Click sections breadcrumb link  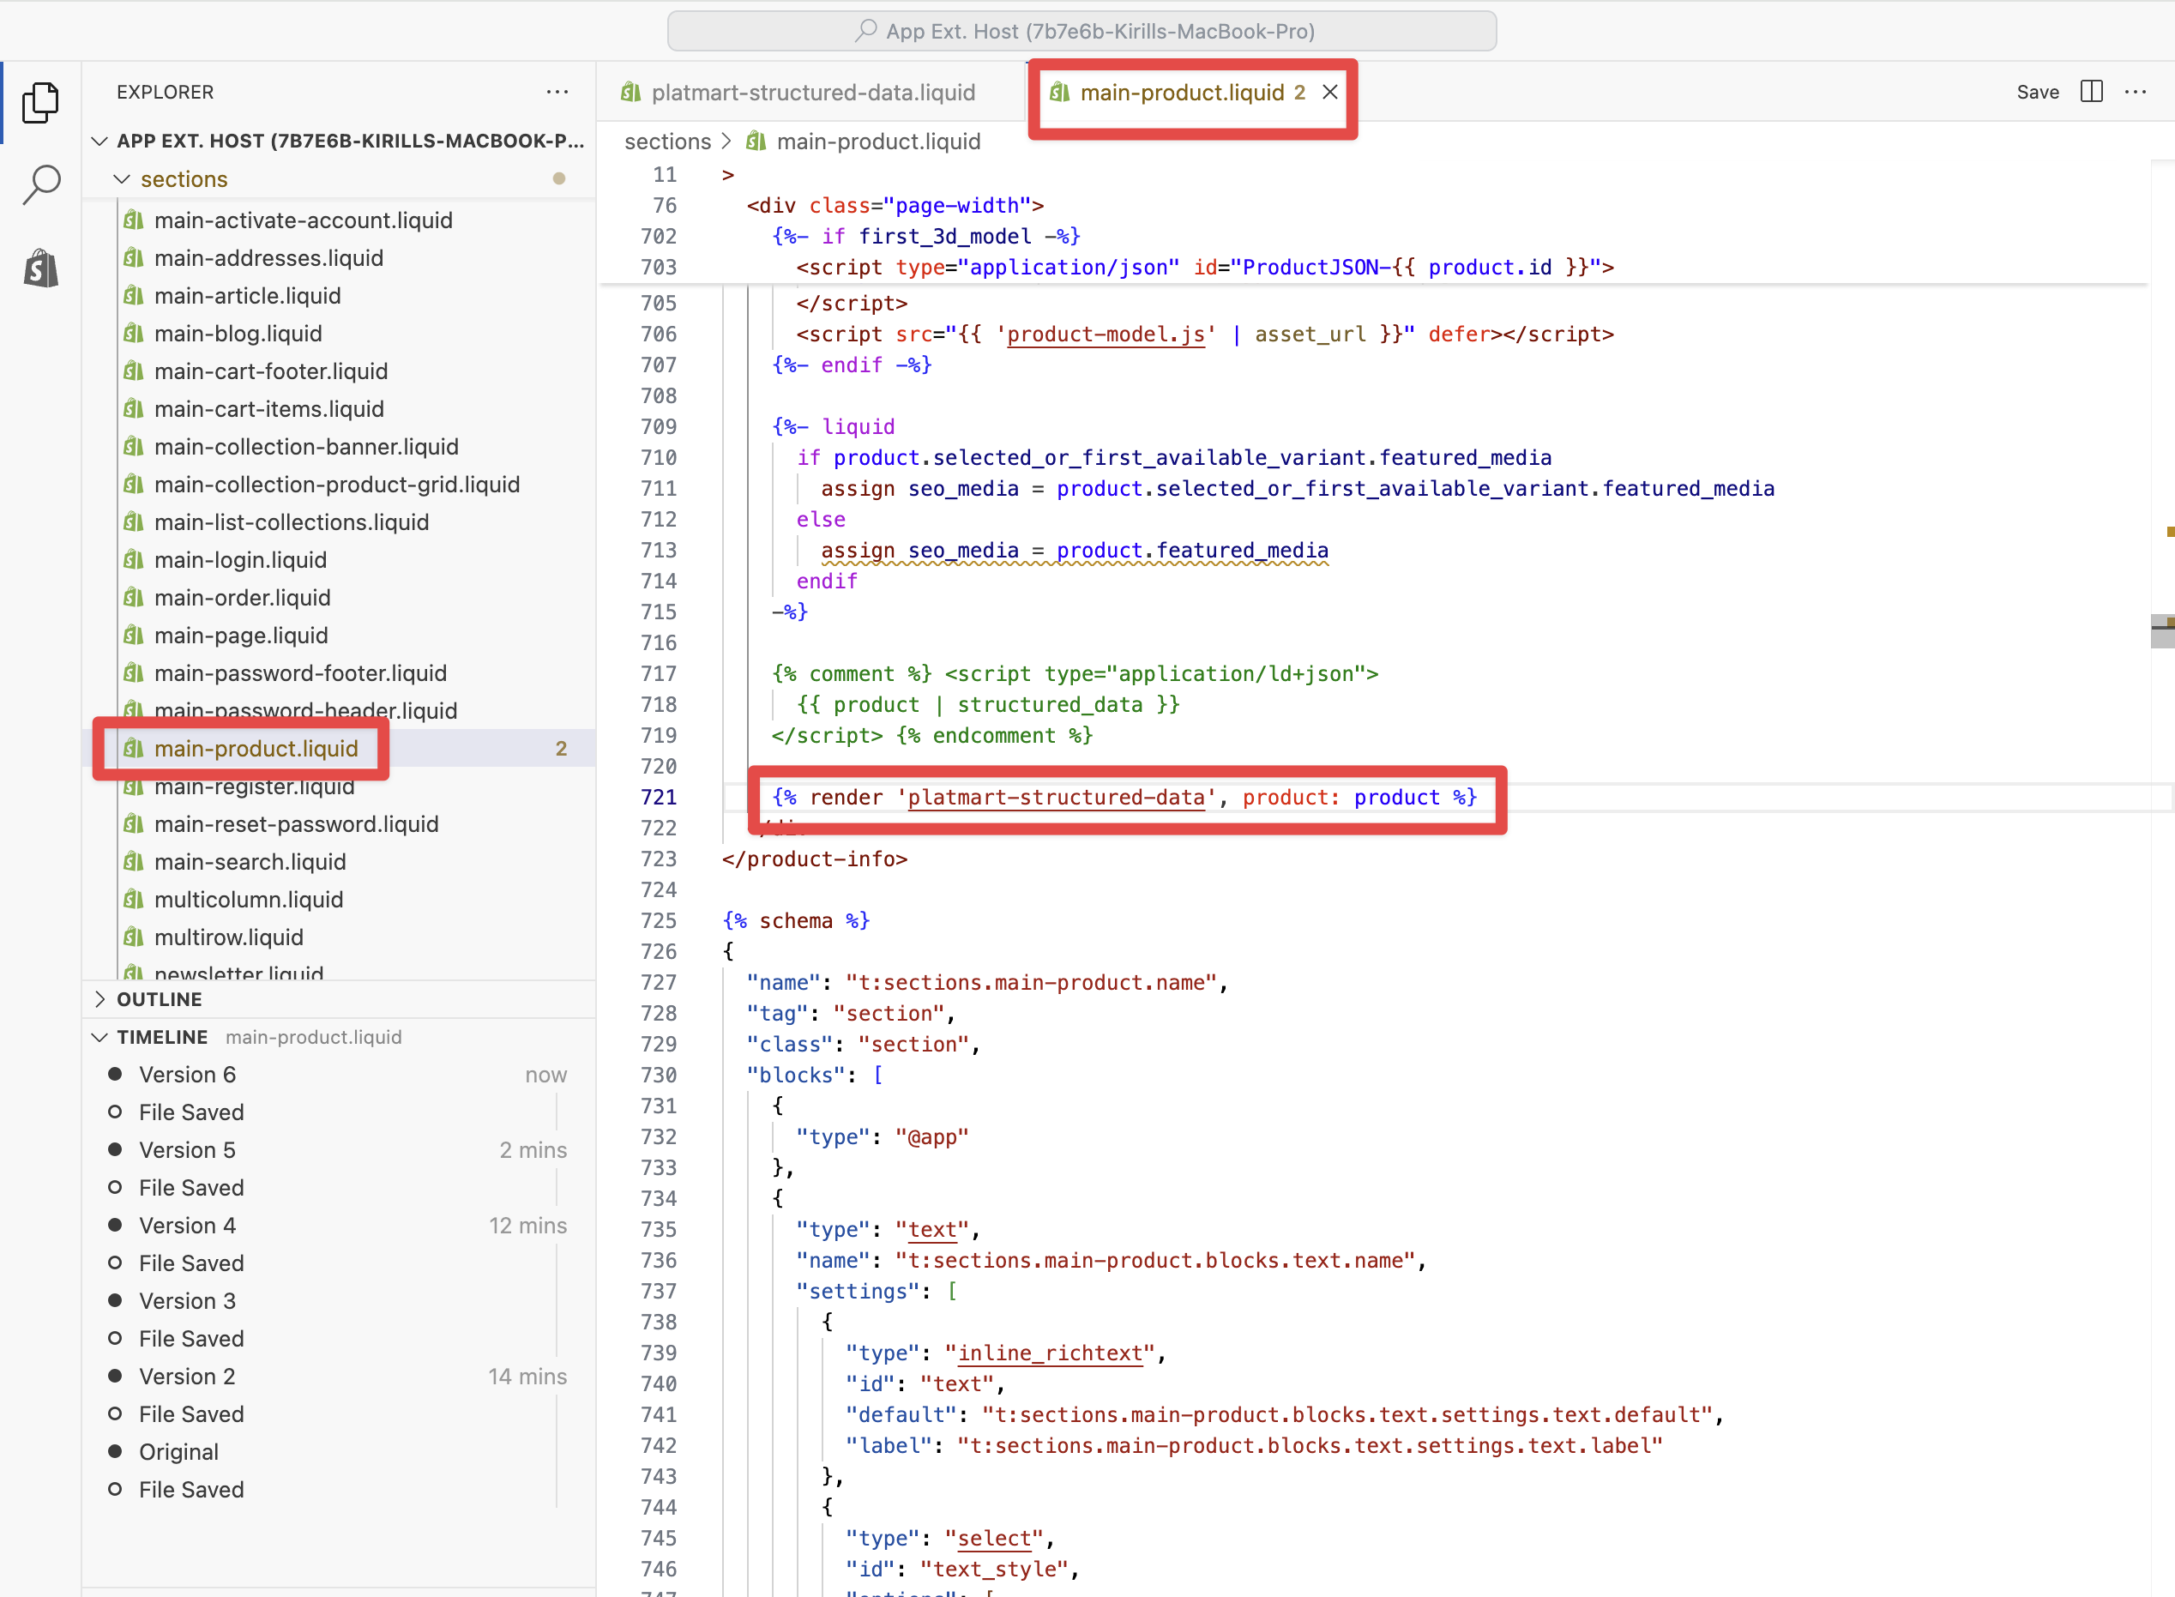667,142
